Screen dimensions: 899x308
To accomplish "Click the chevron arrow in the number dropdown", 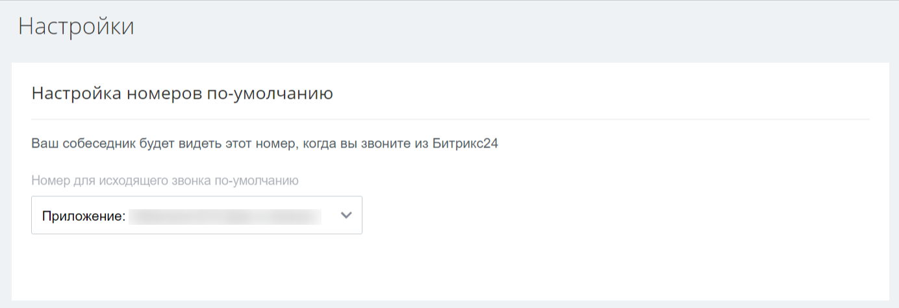I will click(x=346, y=216).
